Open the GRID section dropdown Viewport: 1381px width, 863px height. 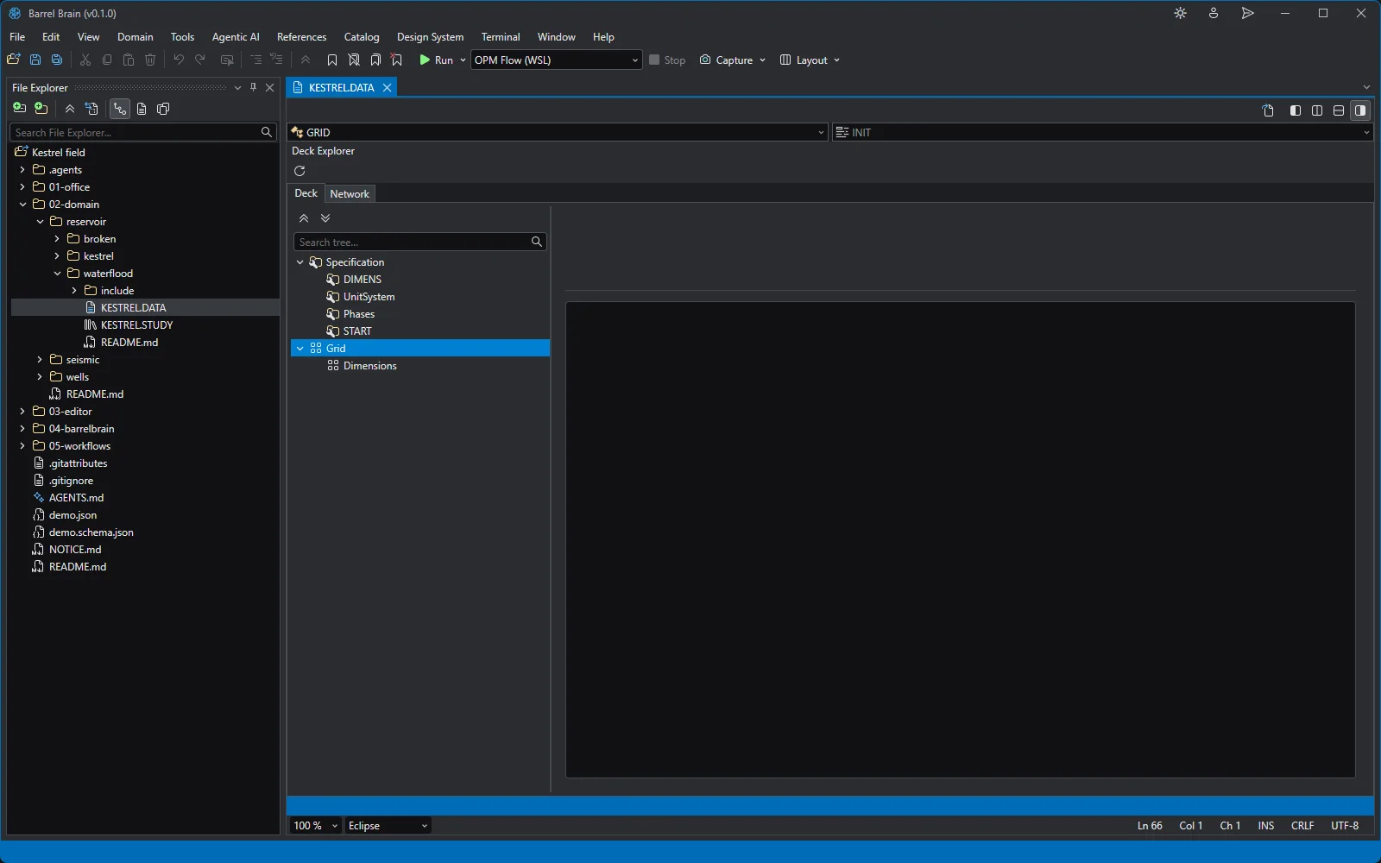[558, 132]
